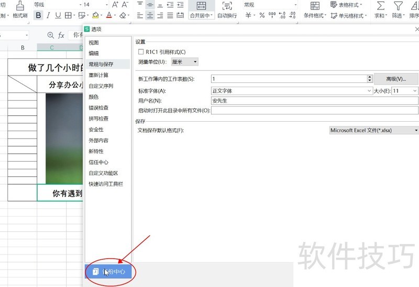
Task: Open Cell Style (单元格样式) menu
Action: click(x=349, y=16)
